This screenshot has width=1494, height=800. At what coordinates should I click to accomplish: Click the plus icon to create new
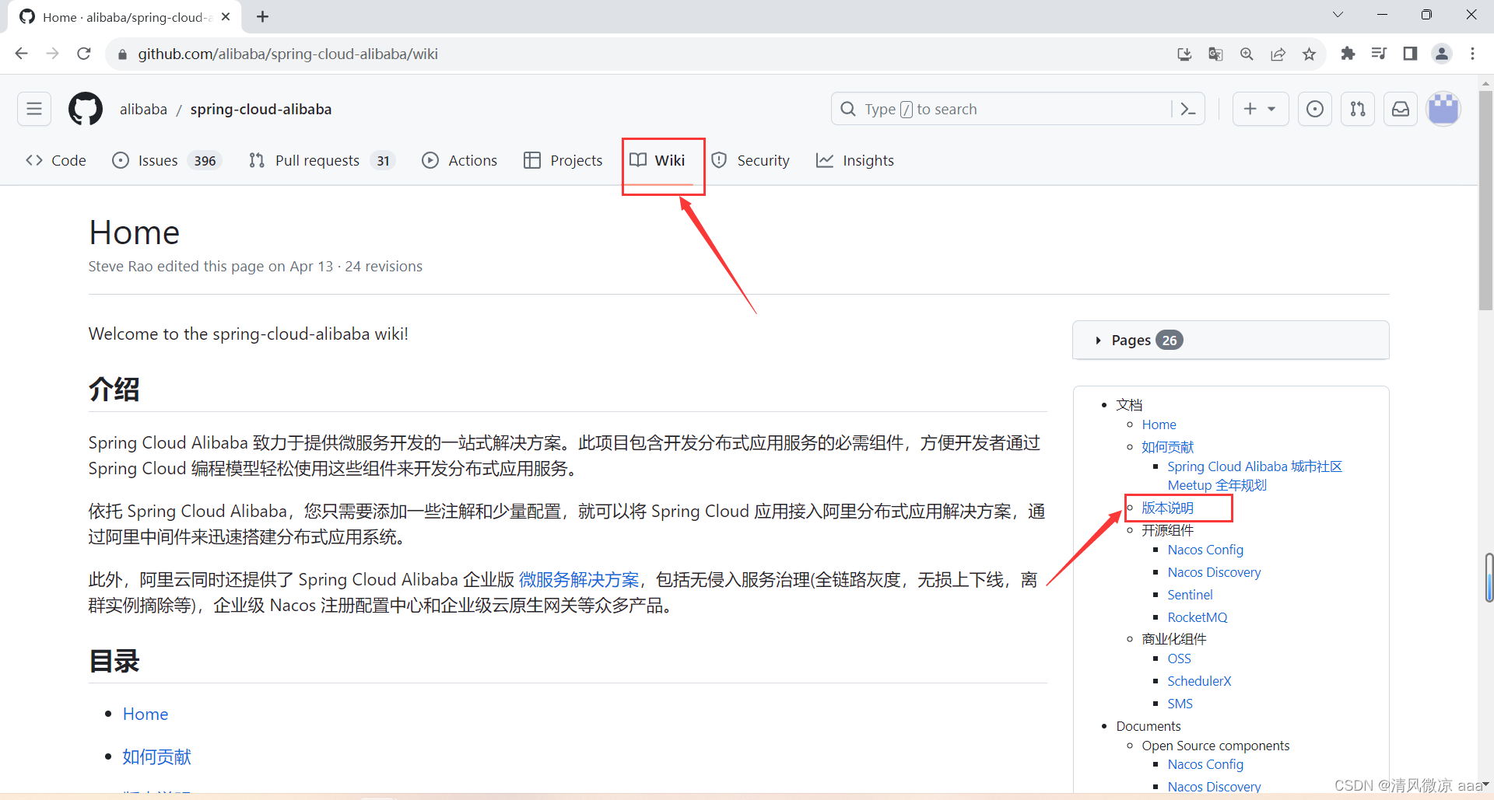(1250, 109)
